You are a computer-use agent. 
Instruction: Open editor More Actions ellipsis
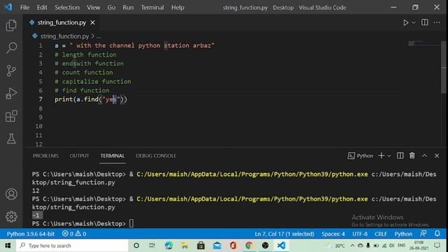[437, 22]
